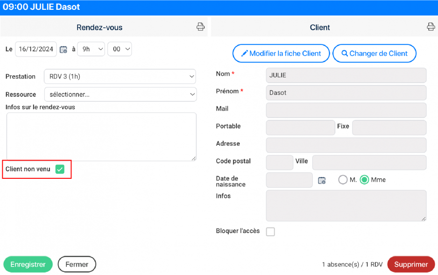438x275 pixels.
Task: Expand the Ressource sélectionner dropdown
Action: pyautogui.click(x=120, y=94)
